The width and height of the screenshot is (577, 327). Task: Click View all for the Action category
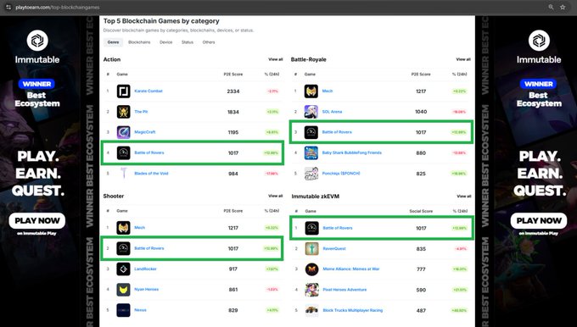[x=276, y=59]
